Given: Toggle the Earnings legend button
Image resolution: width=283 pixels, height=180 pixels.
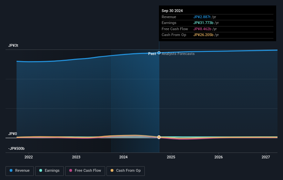Looking at the screenshot, I should (x=49, y=171).
